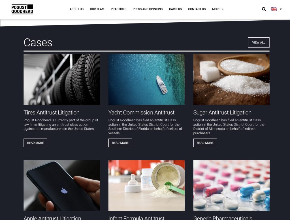Open the yacht on water thumbnail
The height and width of the screenshot is (220, 290).
(146, 79)
